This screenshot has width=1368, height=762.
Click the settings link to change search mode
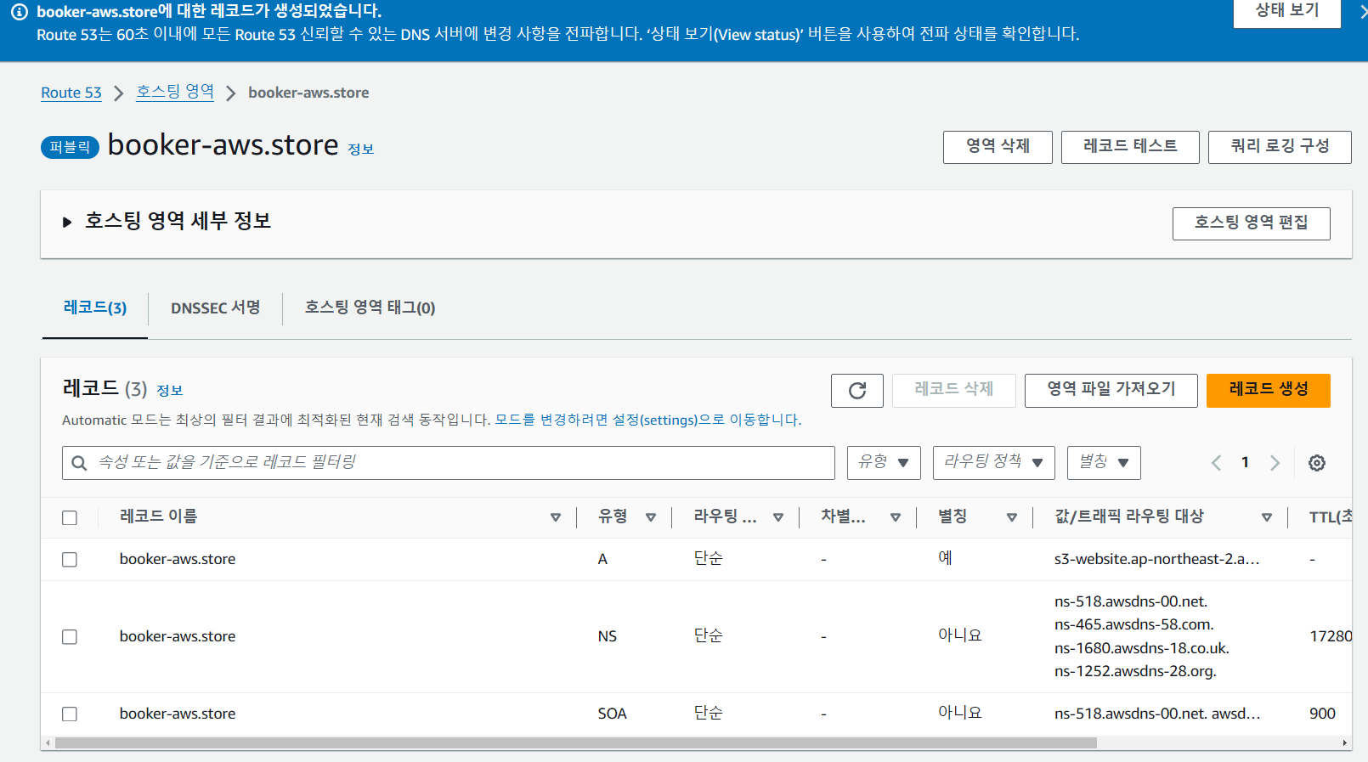pyautogui.click(x=647, y=420)
